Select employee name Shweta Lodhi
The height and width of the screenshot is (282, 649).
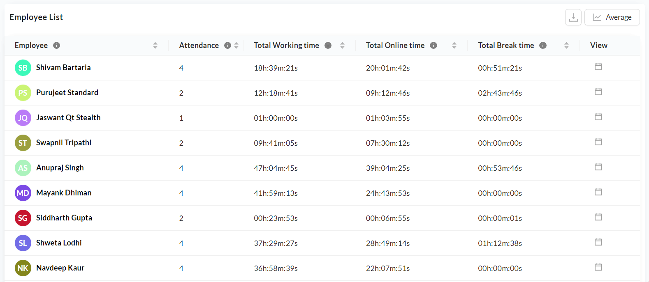(x=59, y=243)
